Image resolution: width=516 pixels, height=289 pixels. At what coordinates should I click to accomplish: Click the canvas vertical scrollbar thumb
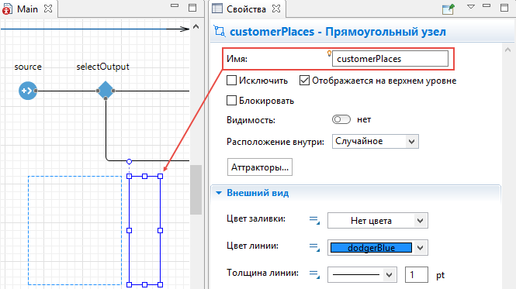pyautogui.click(x=196, y=190)
